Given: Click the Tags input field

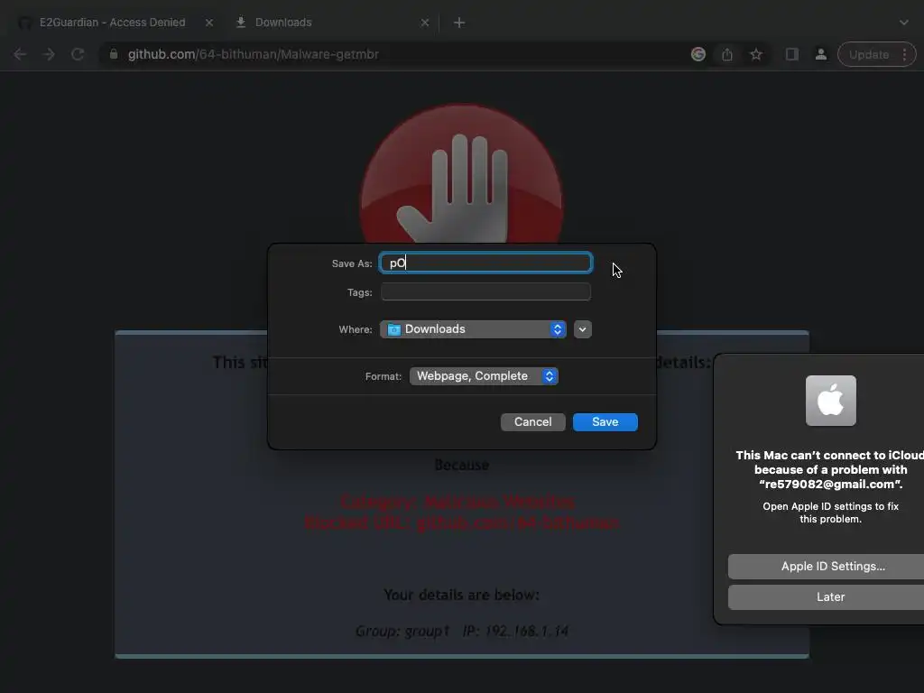Looking at the screenshot, I should pyautogui.click(x=486, y=291).
